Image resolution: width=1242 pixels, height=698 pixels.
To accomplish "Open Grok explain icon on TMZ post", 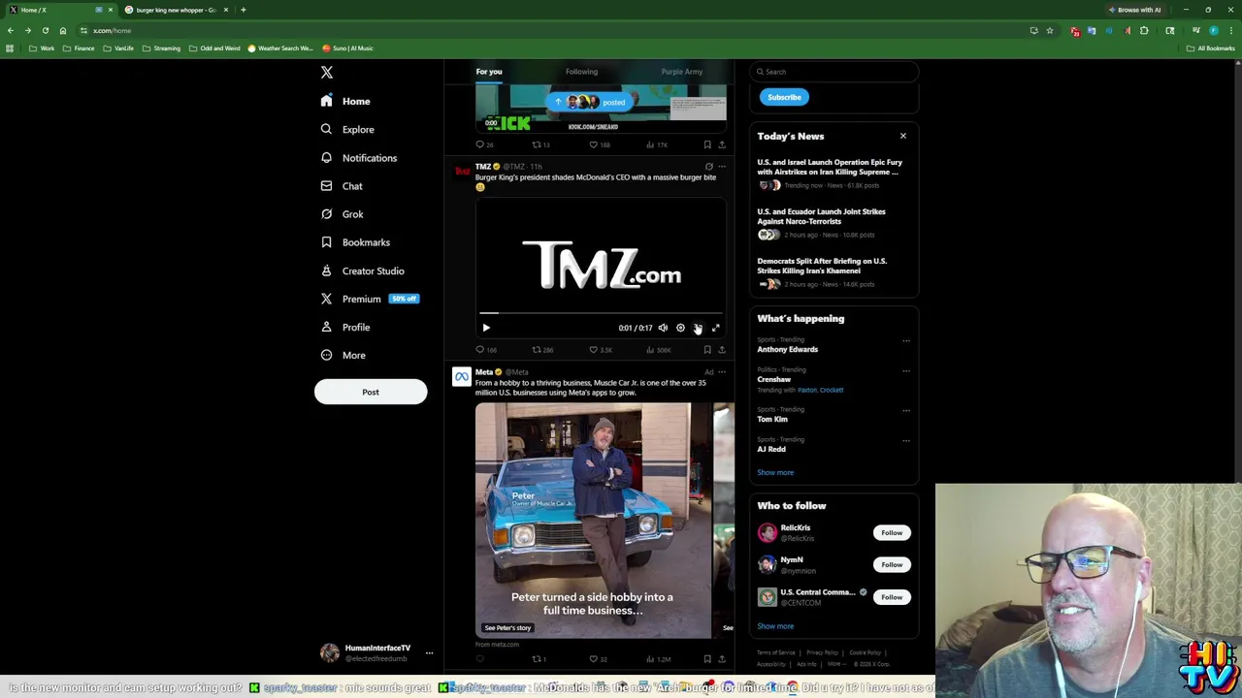I will 708,167.
